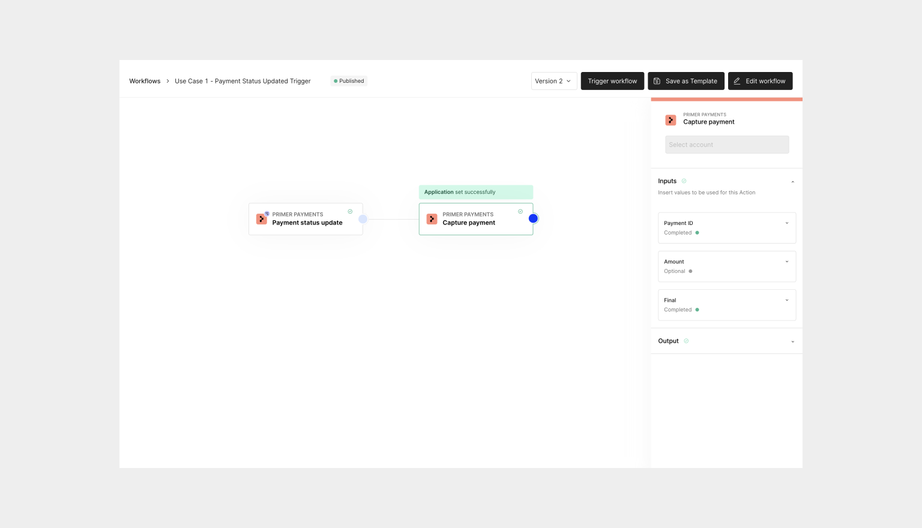Click 'Insert values to be used for this Action'
The height and width of the screenshot is (528, 922).
point(707,193)
